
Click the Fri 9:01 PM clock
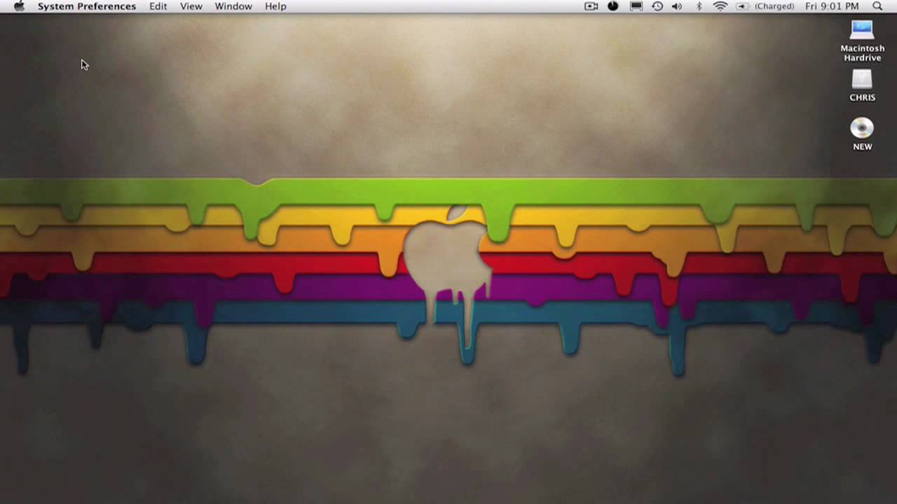point(832,6)
